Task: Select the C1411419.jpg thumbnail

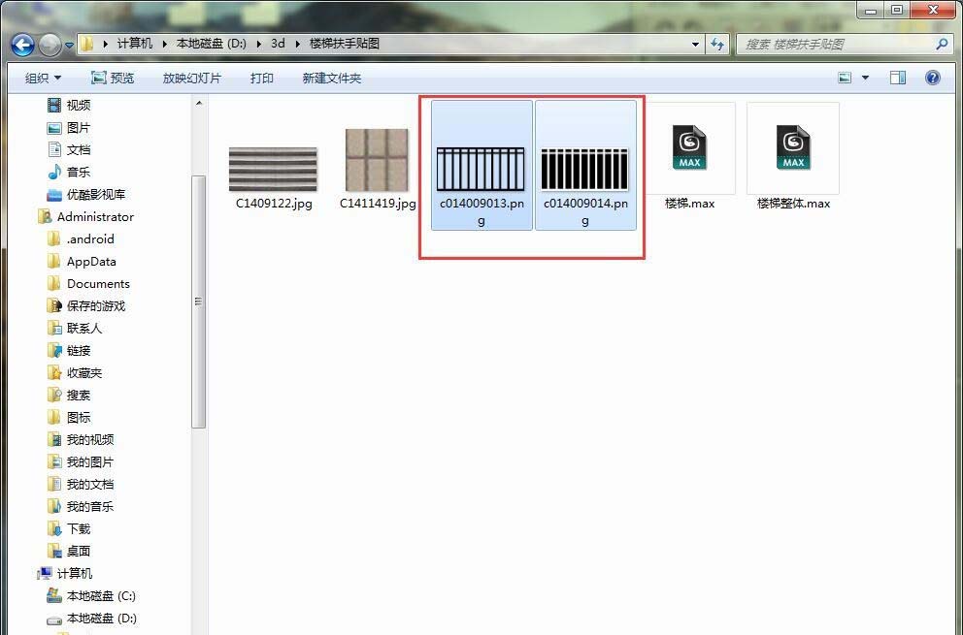Action: (377, 160)
